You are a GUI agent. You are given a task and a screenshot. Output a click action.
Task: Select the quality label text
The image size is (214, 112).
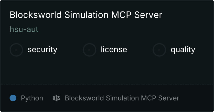coord(183,50)
